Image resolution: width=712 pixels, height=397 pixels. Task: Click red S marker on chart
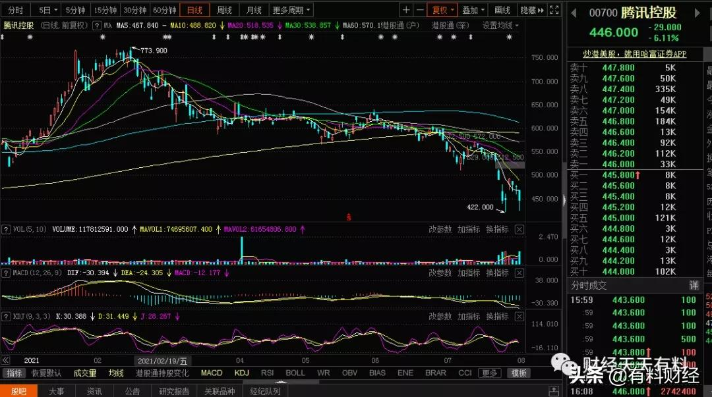coord(349,217)
